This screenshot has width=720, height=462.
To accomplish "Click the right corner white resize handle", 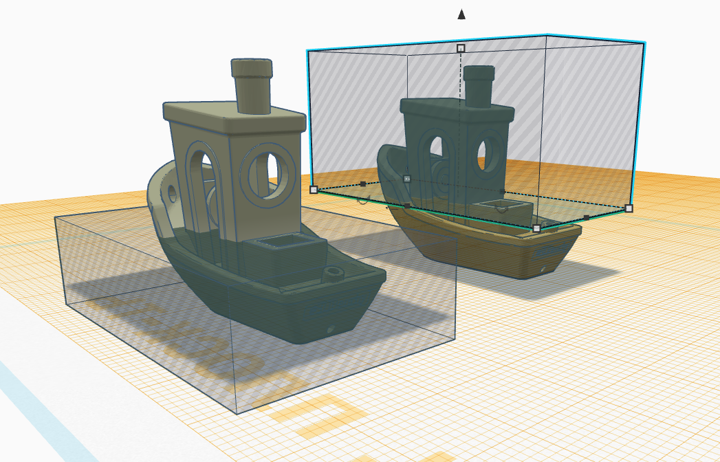I will tap(629, 208).
